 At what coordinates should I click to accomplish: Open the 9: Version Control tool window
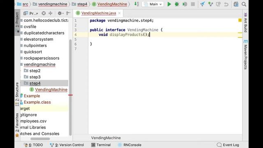pos(67,145)
